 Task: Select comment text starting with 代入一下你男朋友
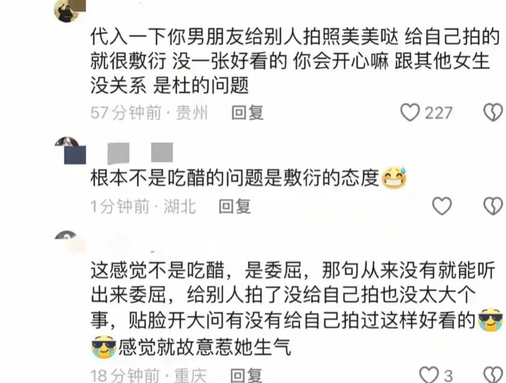[x=295, y=61]
